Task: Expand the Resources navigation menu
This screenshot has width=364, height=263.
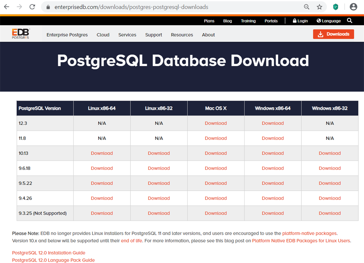Action: [182, 35]
